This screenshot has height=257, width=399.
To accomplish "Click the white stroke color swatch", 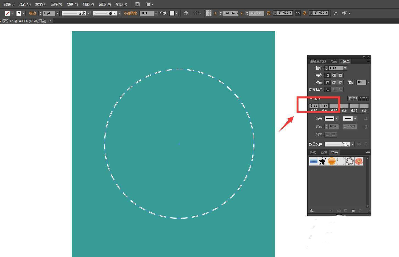I will pyautogui.click(x=19, y=13).
